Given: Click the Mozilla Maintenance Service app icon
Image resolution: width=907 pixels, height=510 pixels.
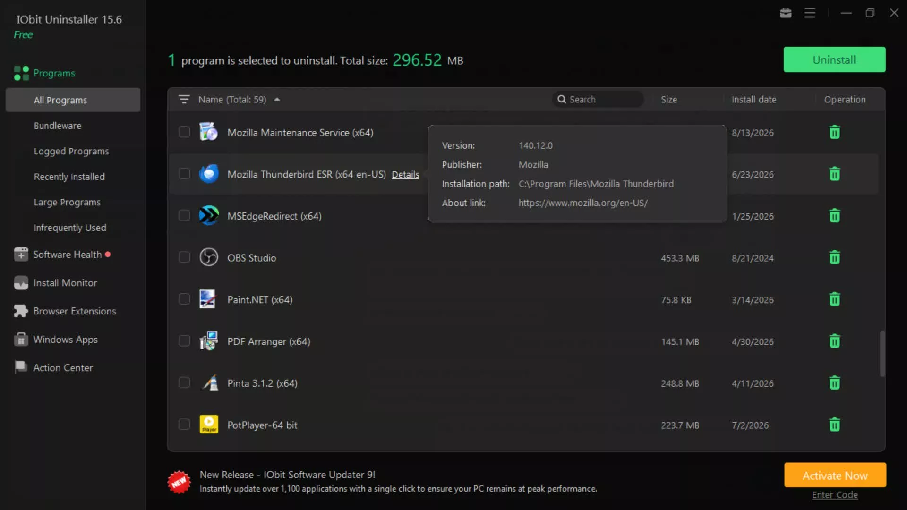Looking at the screenshot, I should 208,132.
